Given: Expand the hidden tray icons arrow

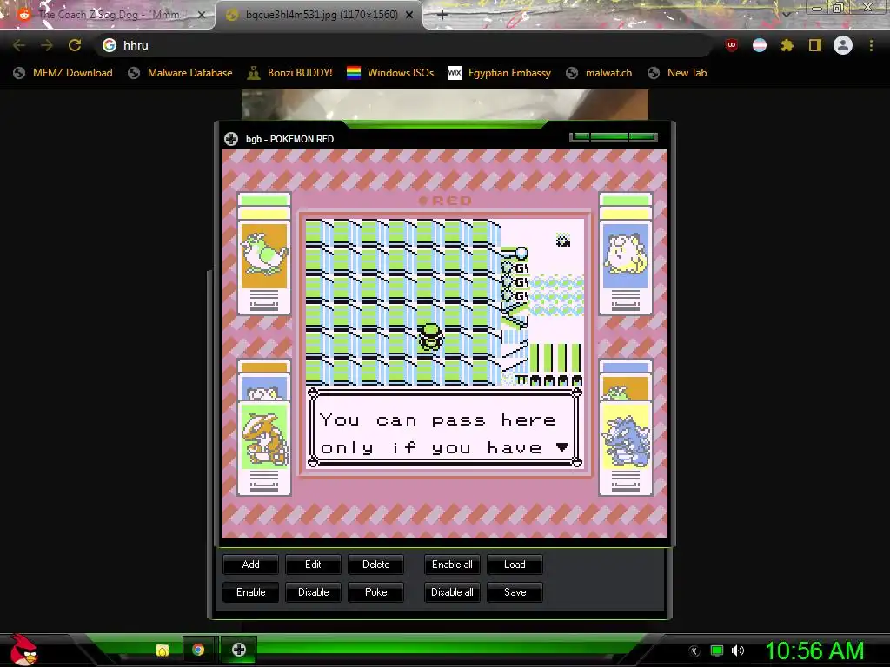Looking at the screenshot, I should pyautogui.click(x=694, y=651).
